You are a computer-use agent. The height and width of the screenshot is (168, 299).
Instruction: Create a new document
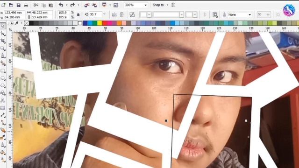pos(3,5)
